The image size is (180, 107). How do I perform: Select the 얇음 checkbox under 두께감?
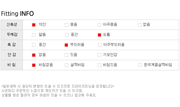pyautogui.click(x=34, y=35)
